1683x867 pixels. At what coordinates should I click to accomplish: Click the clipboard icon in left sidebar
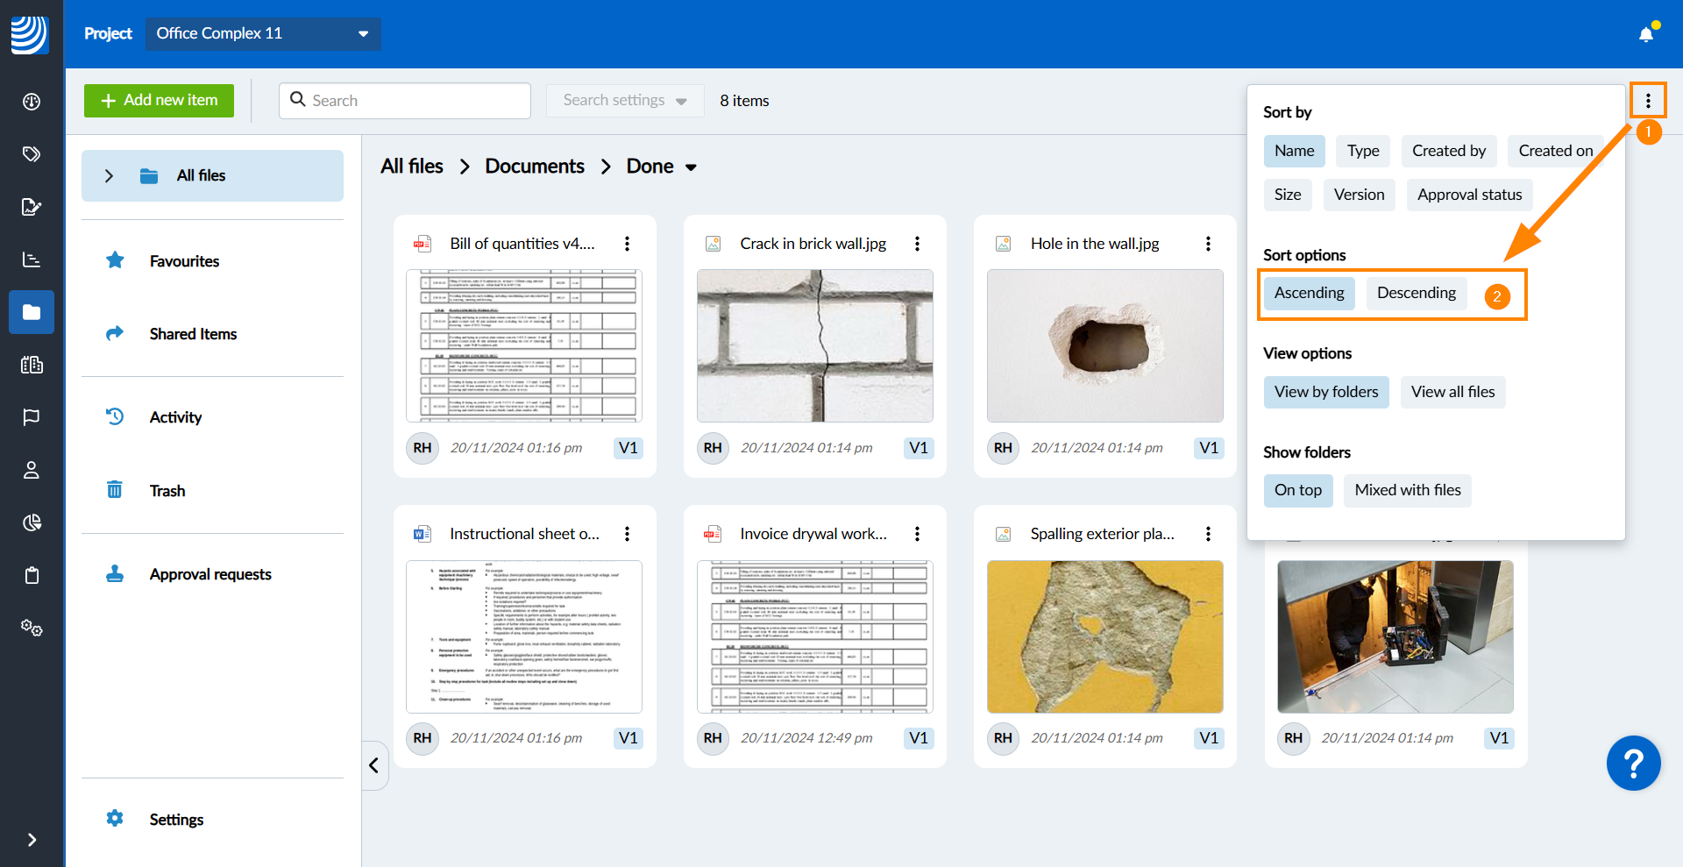[32, 575]
